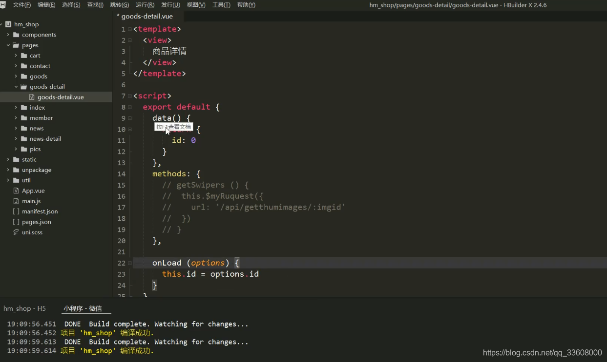Expand the member folder arrow
This screenshot has height=362, width=607.
pyautogui.click(x=16, y=118)
